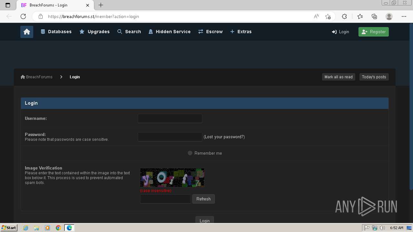413x232 pixels.
Task: Open Settings and more ellipsis menu
Action: coord(404,16)
